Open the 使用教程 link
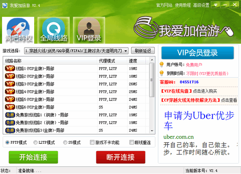241x174 pixels. pyautogui.click(x=183, y=5)
